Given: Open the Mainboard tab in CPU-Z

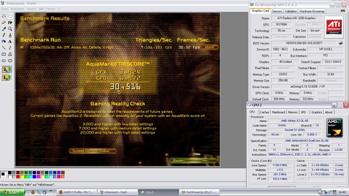Looking at the screenshot, I should tap(278, 112).
